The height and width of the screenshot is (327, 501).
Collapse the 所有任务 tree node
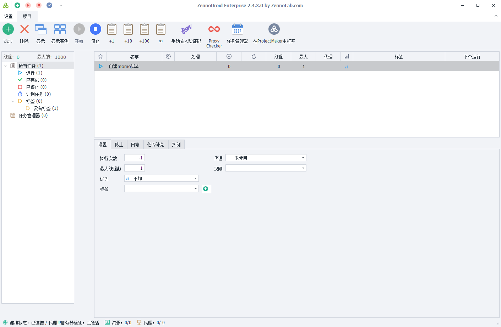click(5, 66)
